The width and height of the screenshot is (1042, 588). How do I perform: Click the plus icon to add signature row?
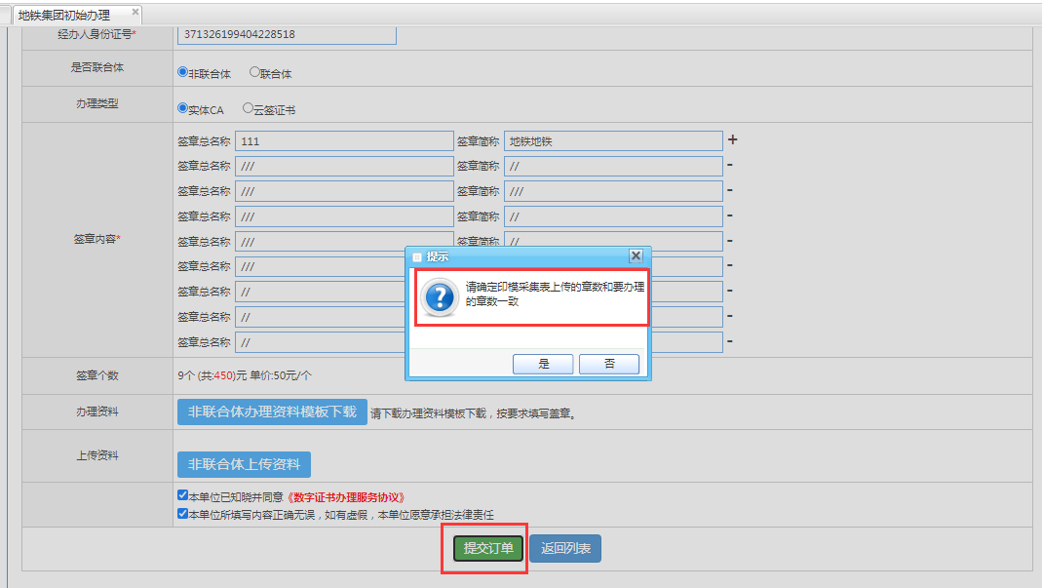point(732,140)
